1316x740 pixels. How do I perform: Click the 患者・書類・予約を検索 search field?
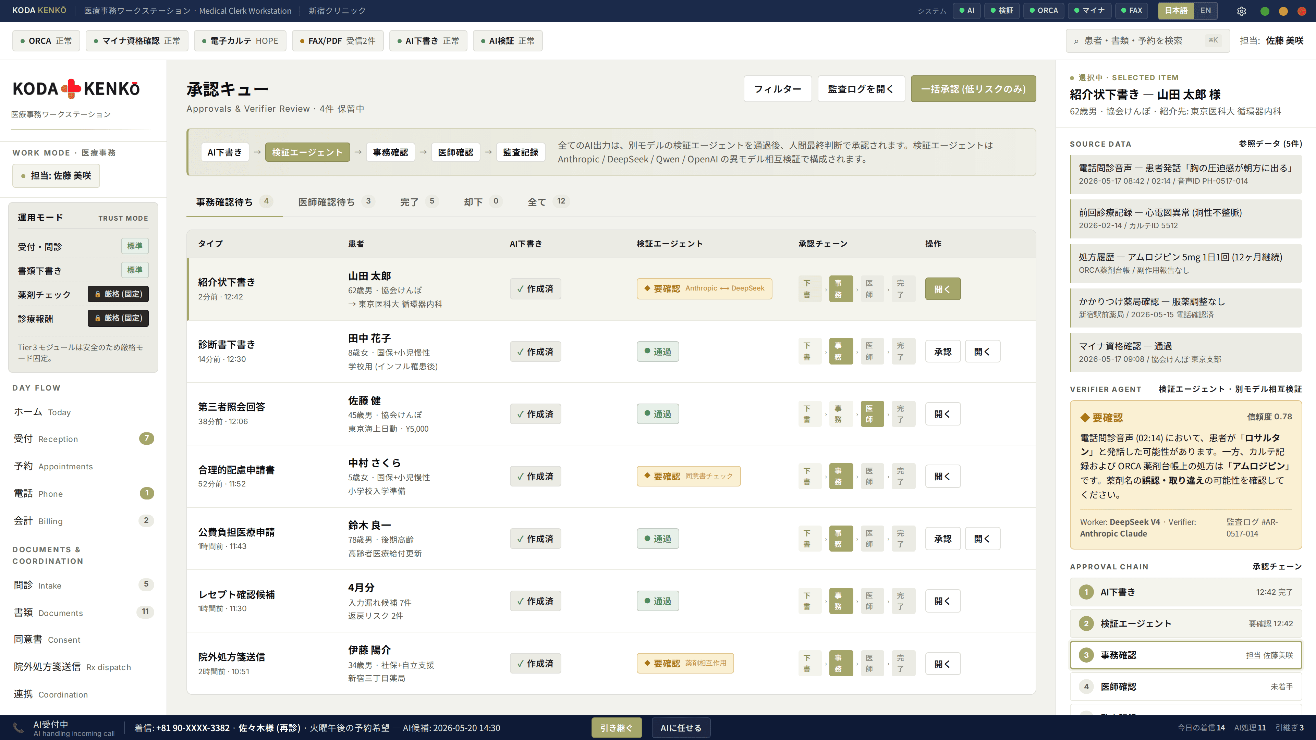(x=1147, y=41)
